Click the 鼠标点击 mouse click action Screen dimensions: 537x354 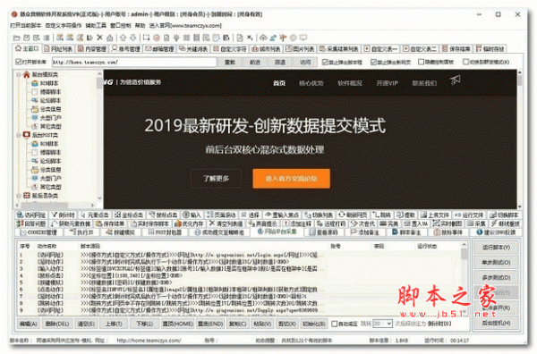pos(163,215)
